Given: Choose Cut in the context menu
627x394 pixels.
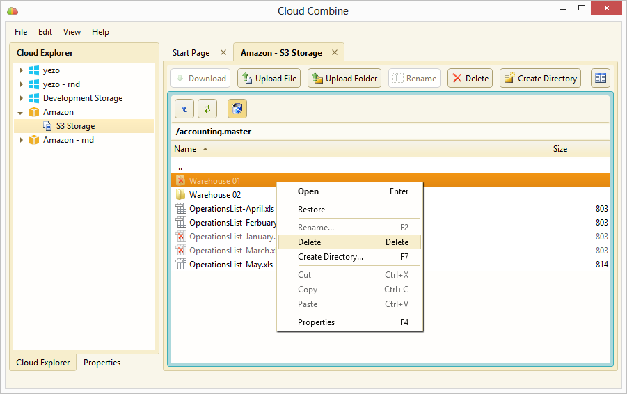Looking at the screenshot, I should click(x=349, y=275).
